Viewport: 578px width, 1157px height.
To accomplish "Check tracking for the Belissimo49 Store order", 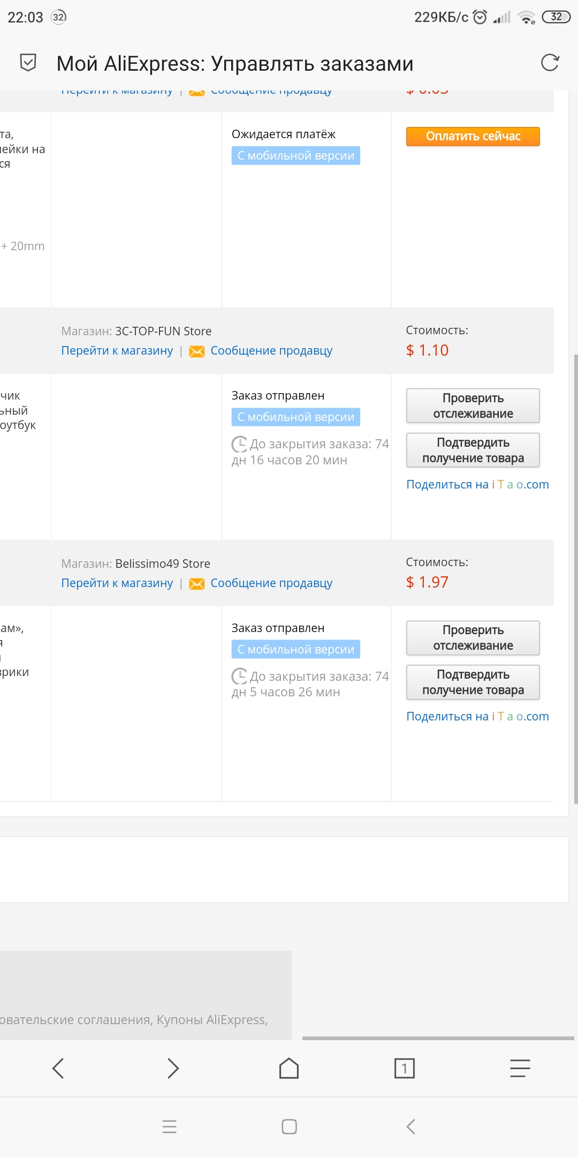I will pos(473,637).
